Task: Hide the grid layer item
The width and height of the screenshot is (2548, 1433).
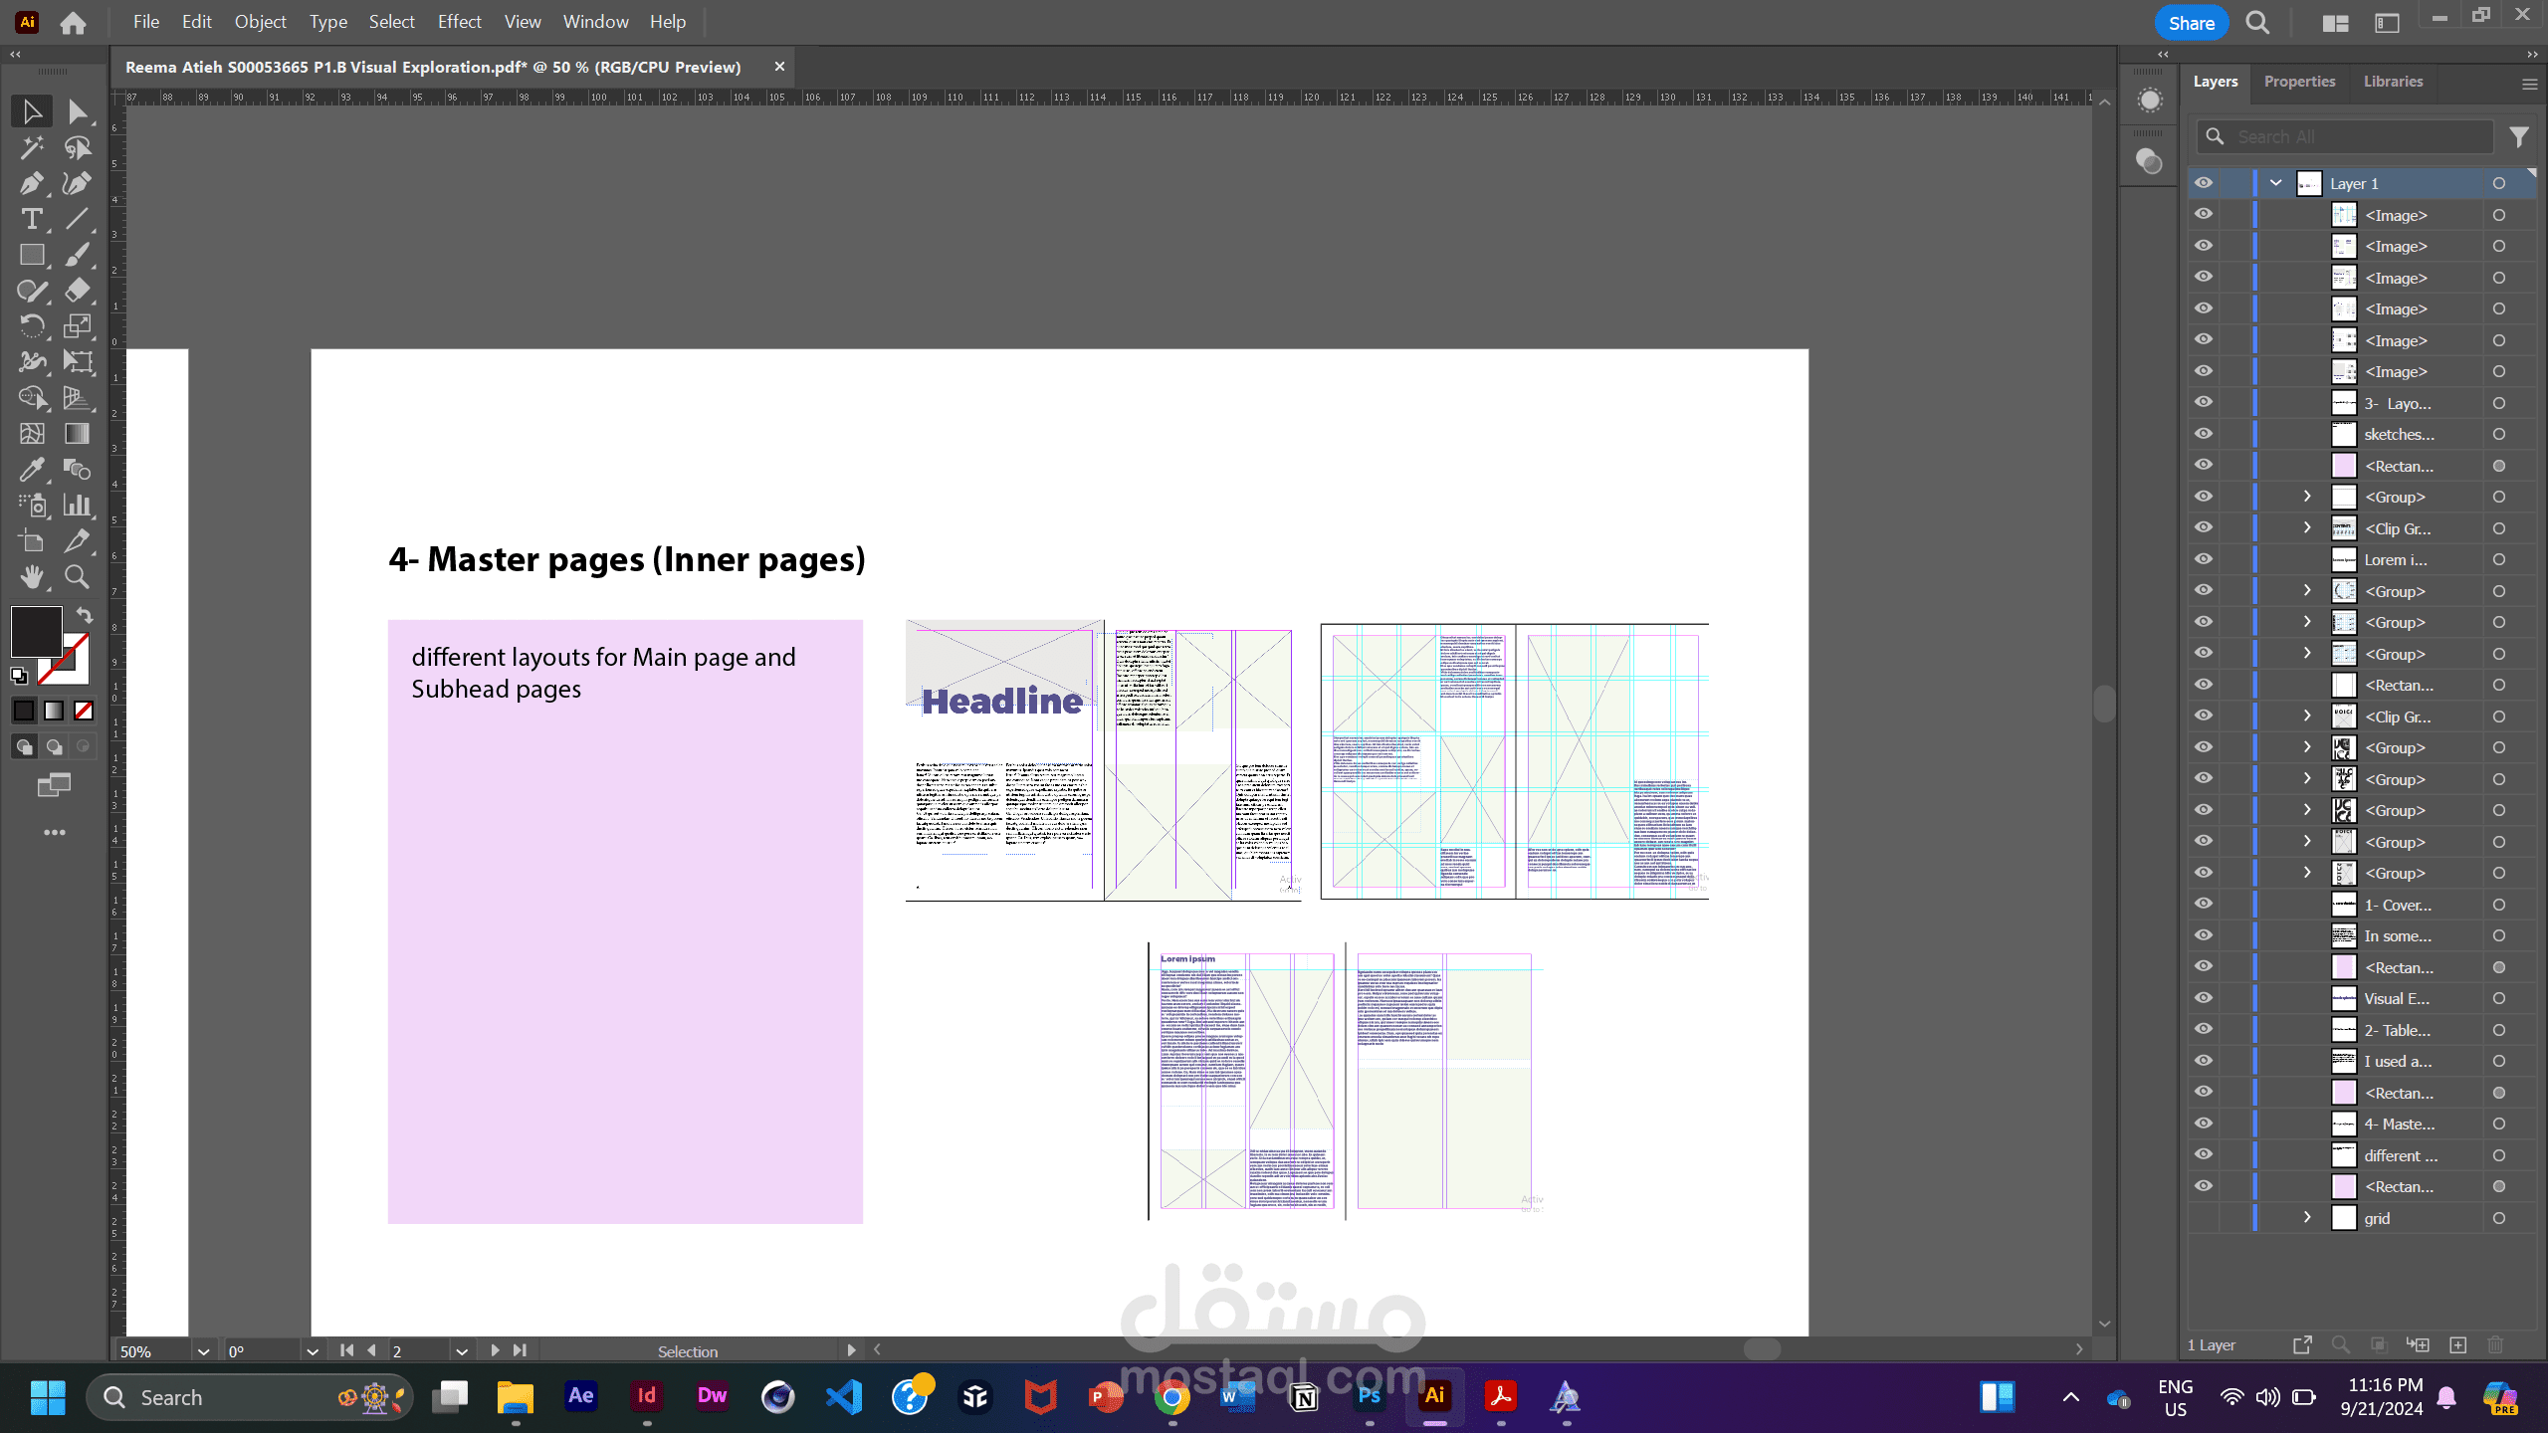Action: coord(2204,1218)
